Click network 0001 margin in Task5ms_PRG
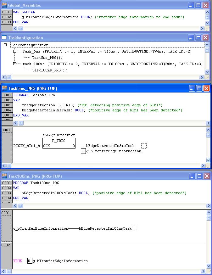 coord(6,130)
